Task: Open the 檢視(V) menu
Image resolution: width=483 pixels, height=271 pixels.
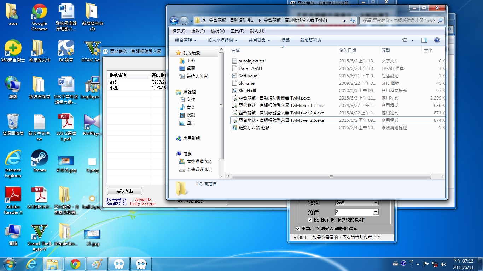Action: point(218,31)
